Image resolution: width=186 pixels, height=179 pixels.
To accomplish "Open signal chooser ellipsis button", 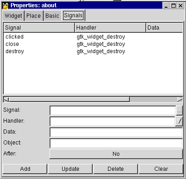I will pos(179,111).
